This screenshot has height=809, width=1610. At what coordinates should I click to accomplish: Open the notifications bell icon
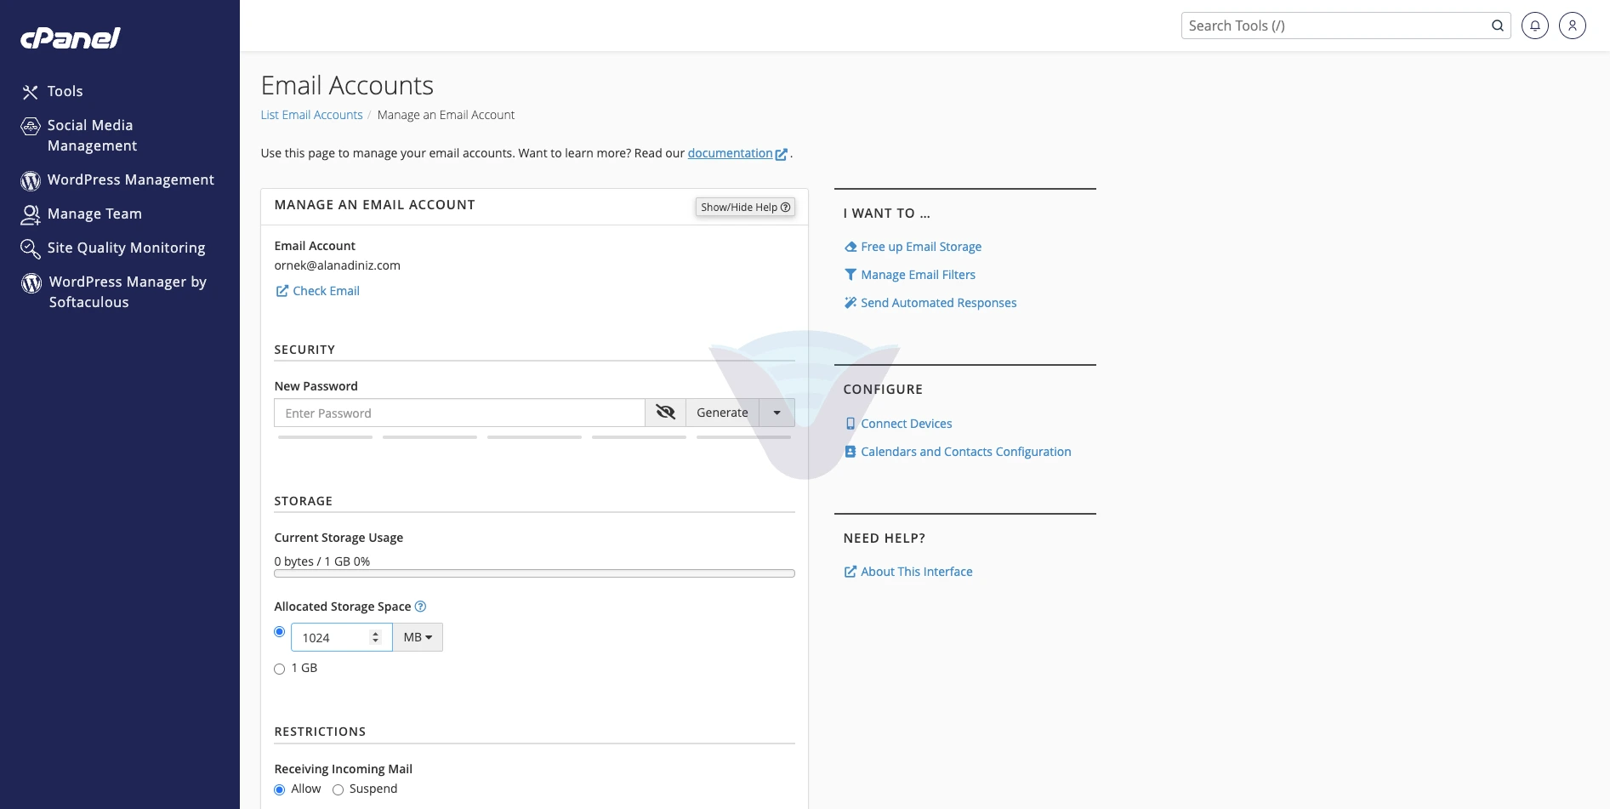coord(1535,26)
